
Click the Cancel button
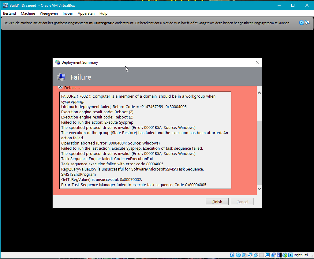click(x=242, y=202)
